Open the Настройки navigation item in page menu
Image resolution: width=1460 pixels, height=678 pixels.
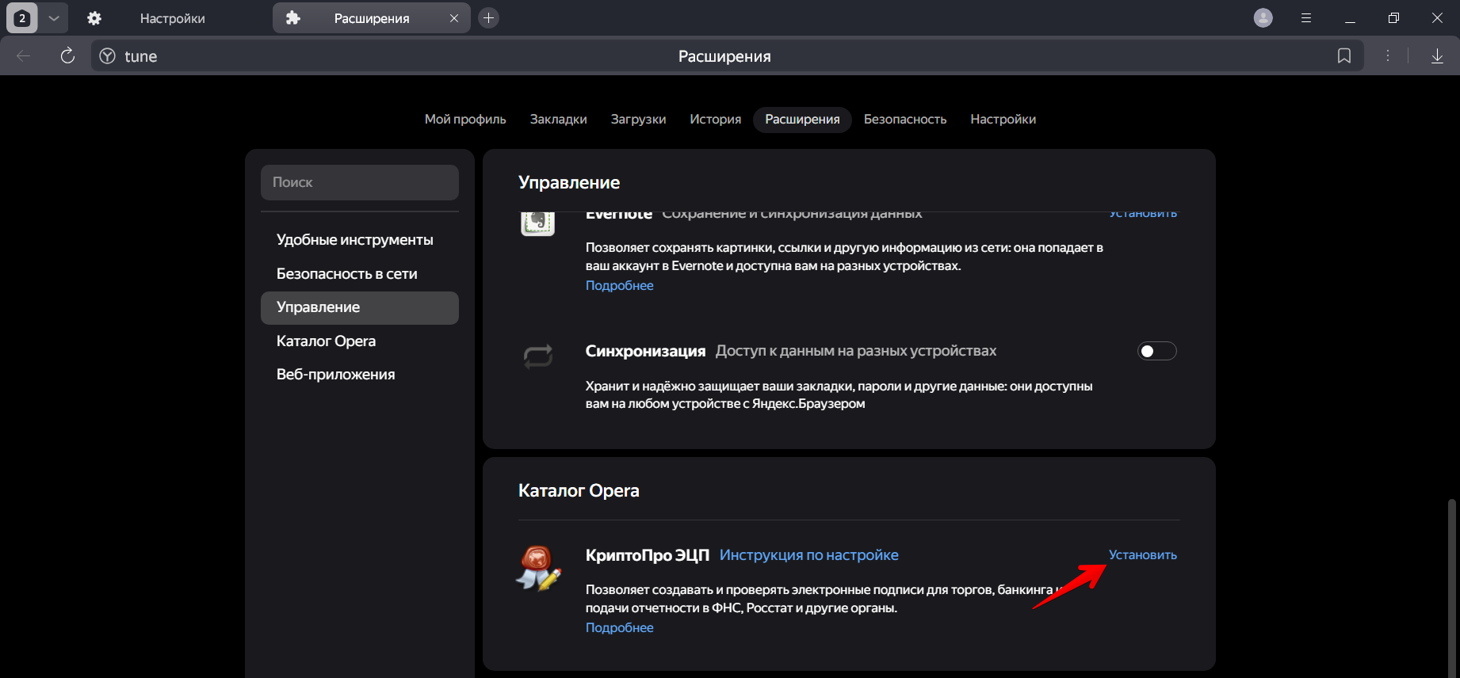1003,119
